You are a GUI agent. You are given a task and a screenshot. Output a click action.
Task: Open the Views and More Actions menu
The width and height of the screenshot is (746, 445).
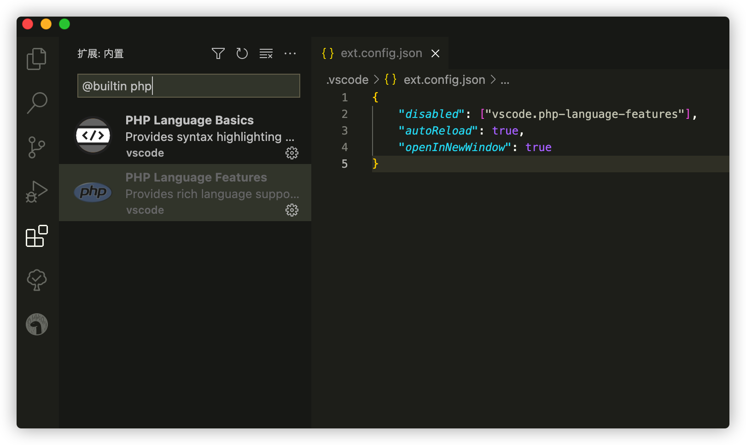click(290, 53)
